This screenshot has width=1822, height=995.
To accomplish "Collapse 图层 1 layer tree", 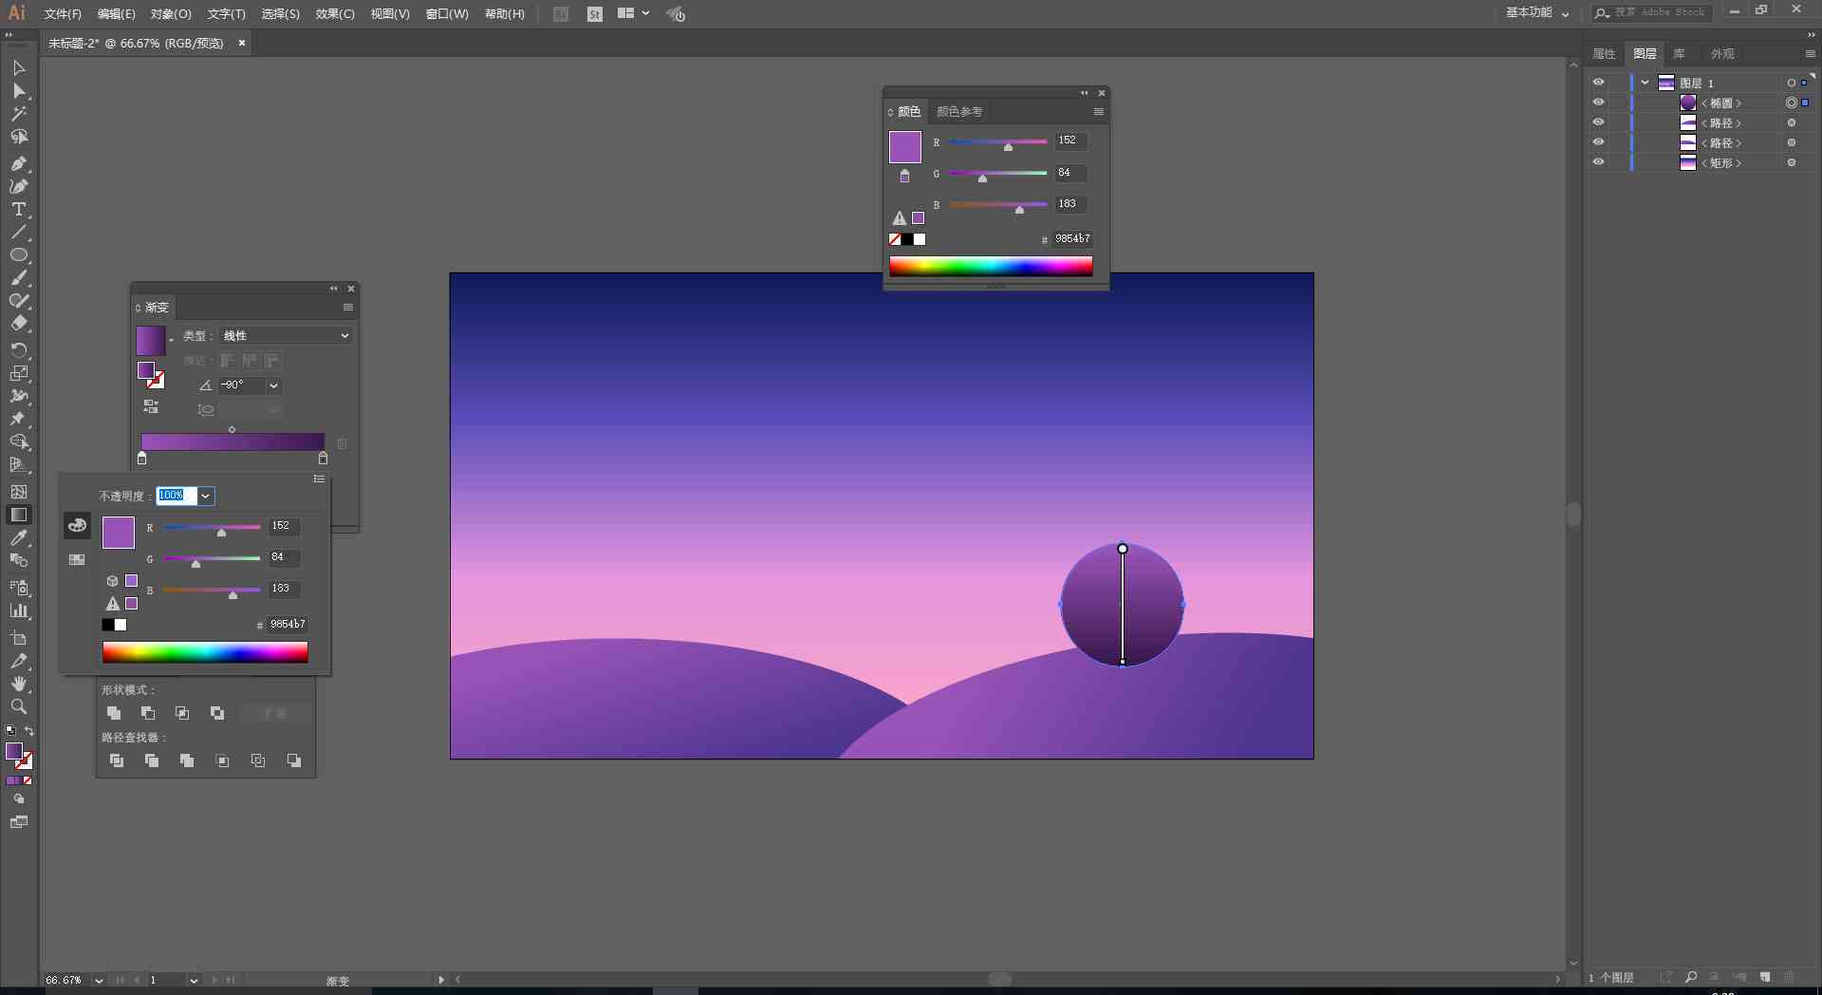I will point(1645,83).
